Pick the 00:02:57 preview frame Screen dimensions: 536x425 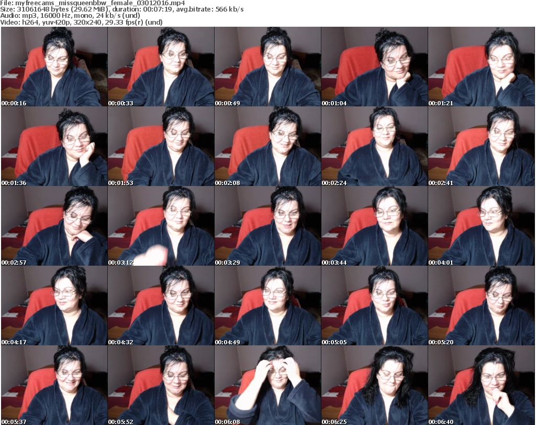point(54,226)
